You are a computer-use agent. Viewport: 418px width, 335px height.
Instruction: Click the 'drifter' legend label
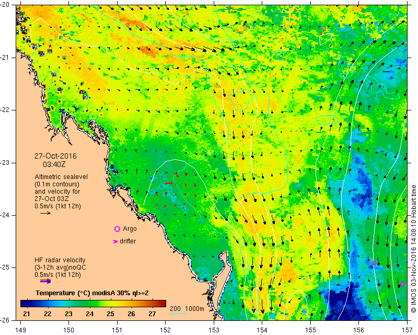coord(127,241)
